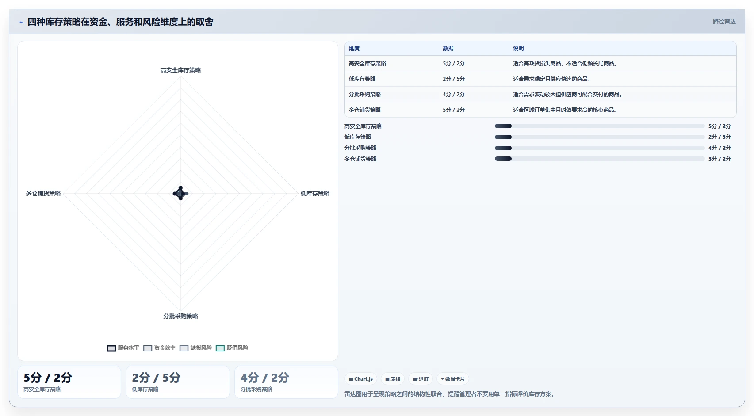The height and width of the screenshot is (416, 754).
Task: Click the 路径雷达 label in the header
Action: [x=724, y=21]
